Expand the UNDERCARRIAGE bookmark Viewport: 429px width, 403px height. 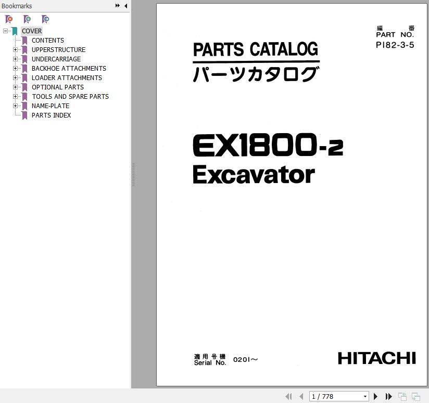click(15, 59)
